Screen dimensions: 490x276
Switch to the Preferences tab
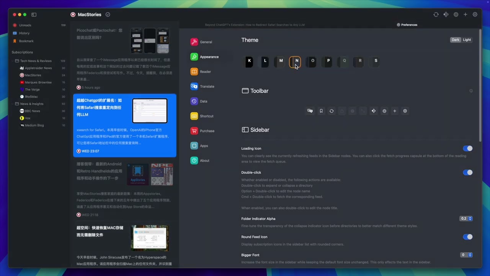(x=407, y=25)
